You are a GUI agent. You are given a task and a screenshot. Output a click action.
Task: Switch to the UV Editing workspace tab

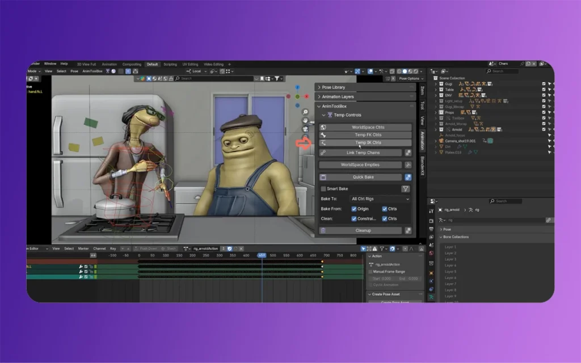[x=190, y=65]
